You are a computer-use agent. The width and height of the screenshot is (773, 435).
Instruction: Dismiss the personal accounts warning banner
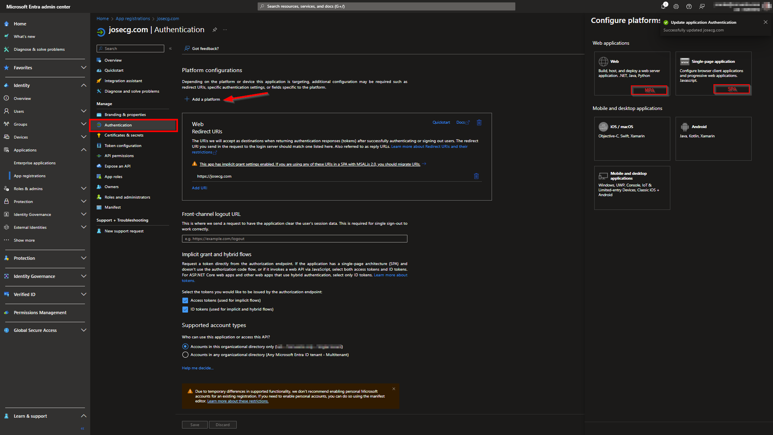(x=394, y=389)
